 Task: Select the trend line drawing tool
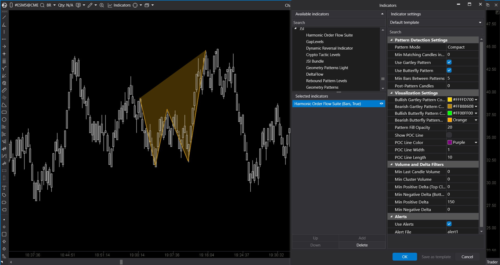point(4,17)
